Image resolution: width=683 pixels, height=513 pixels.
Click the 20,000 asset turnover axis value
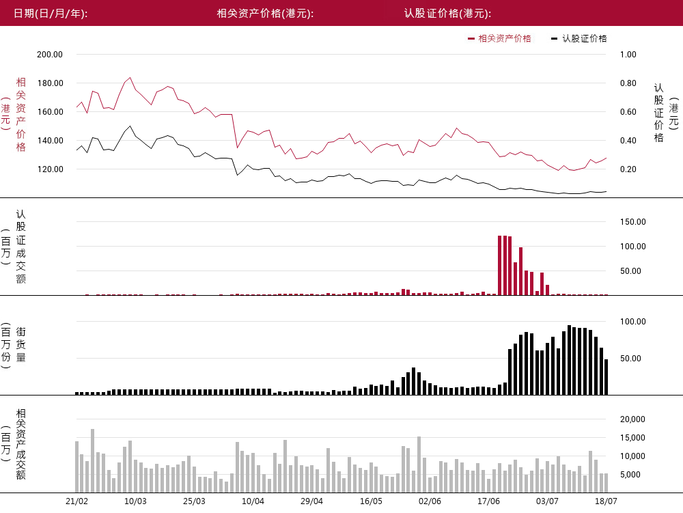tap(632, 419)
